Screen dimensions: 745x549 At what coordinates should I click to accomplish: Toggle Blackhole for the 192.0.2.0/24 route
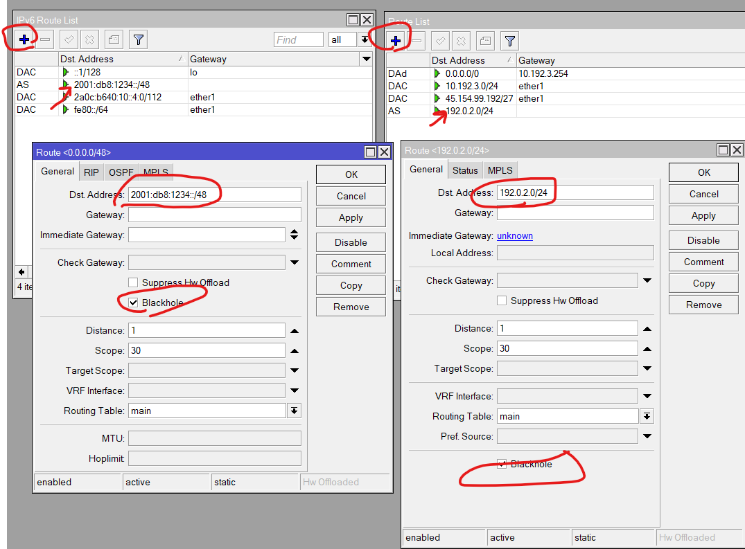click(x=501, y=464)
